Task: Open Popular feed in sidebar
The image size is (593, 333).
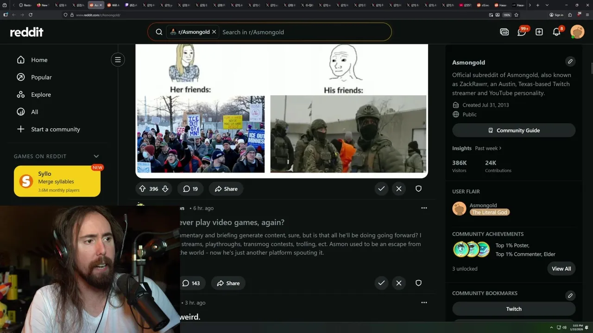Action: (41, 77)
